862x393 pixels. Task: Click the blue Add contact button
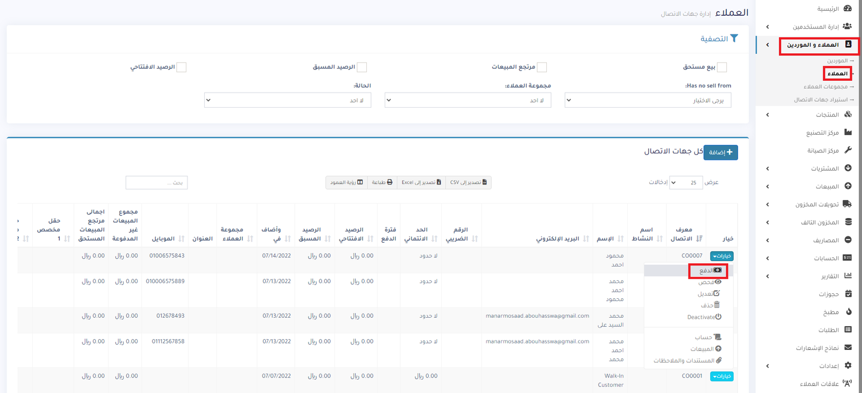(720, 152)
